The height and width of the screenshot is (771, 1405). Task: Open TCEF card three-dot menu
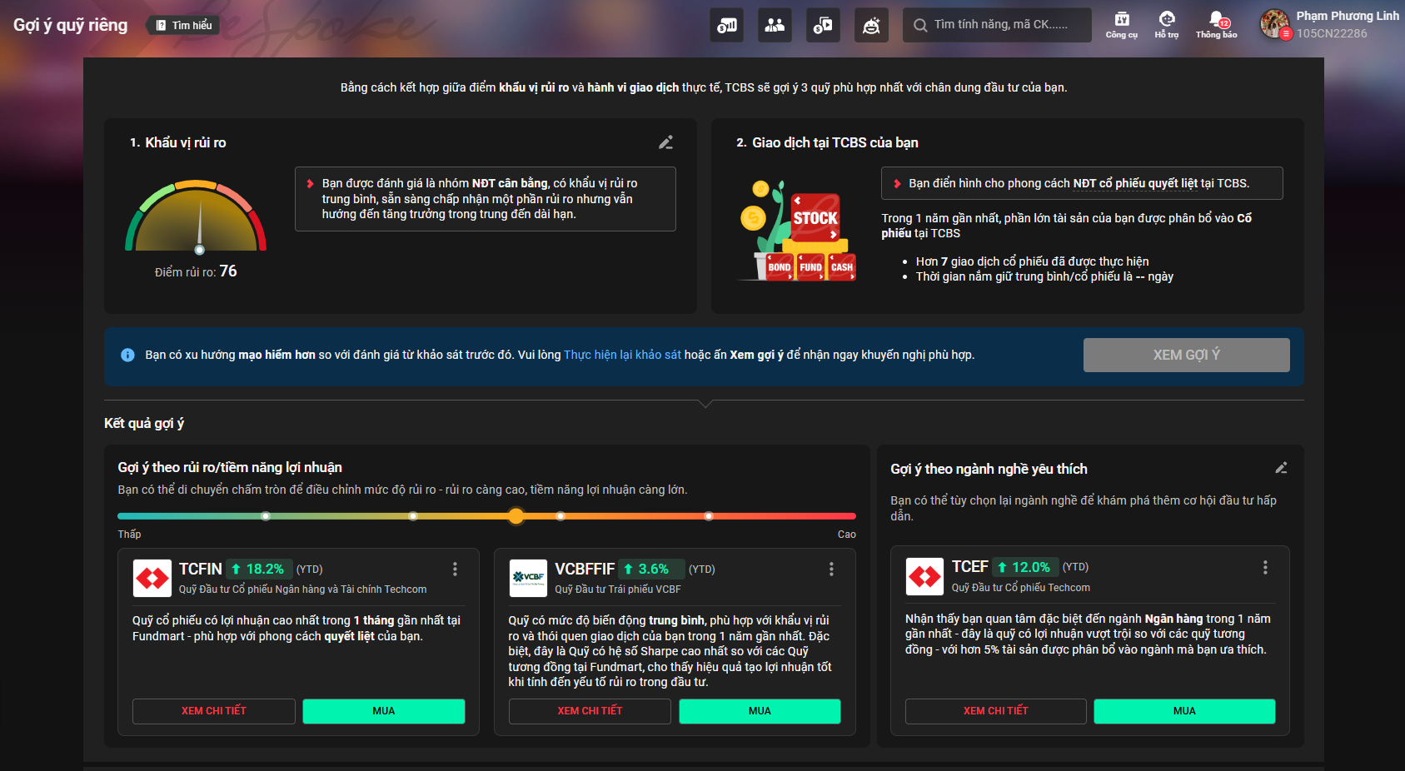[1265, 567]
